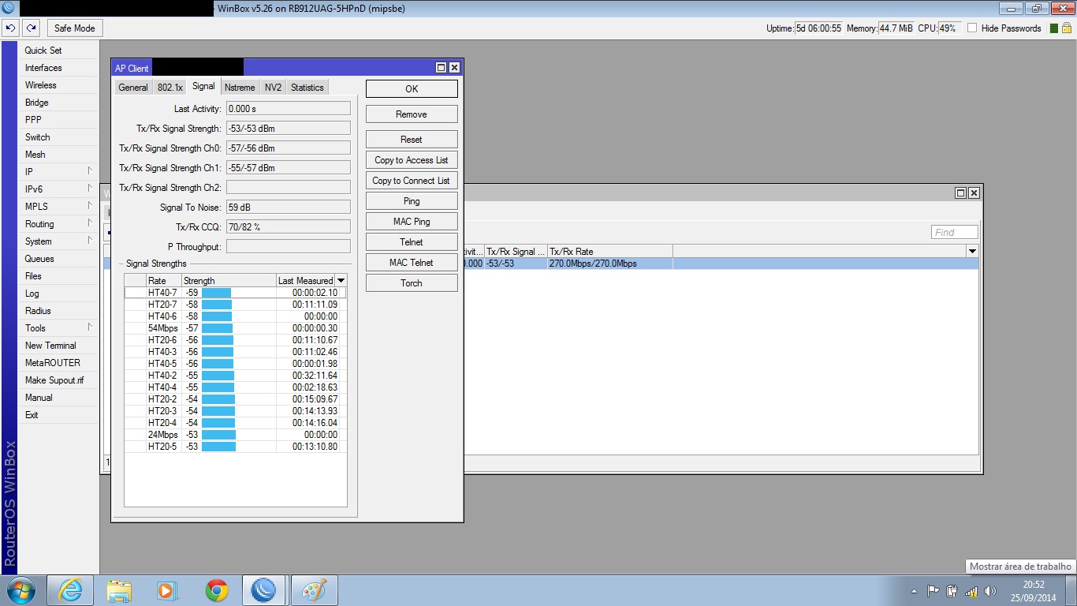Viewport: 1077px width, 606px height.
Task: Click the MAC Ping button
Action: (x=412, y=222)
